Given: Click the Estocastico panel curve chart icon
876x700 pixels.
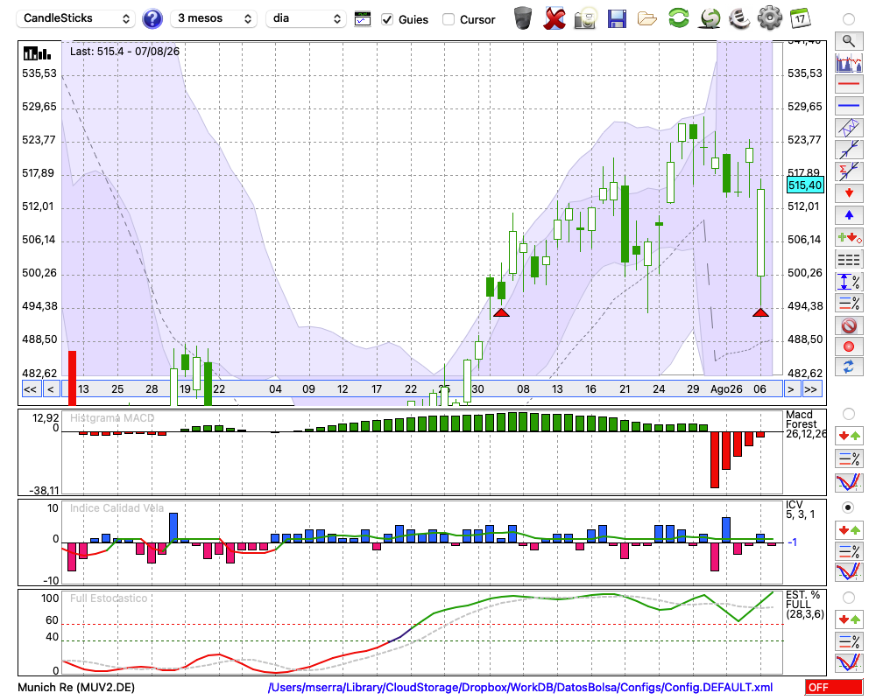Looking at the screenshot, I should [x=849, y=662].
